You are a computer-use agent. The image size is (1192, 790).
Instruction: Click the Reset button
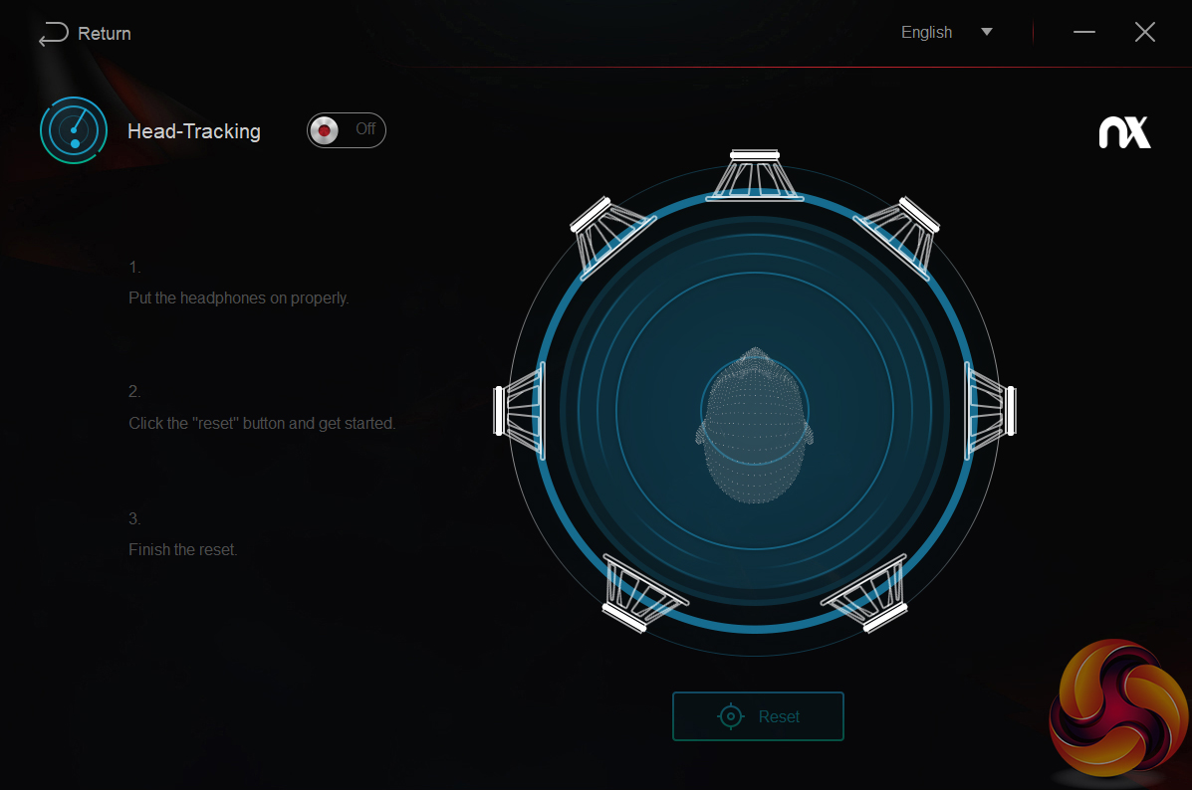pyautogui.click(x=758, y=716)
